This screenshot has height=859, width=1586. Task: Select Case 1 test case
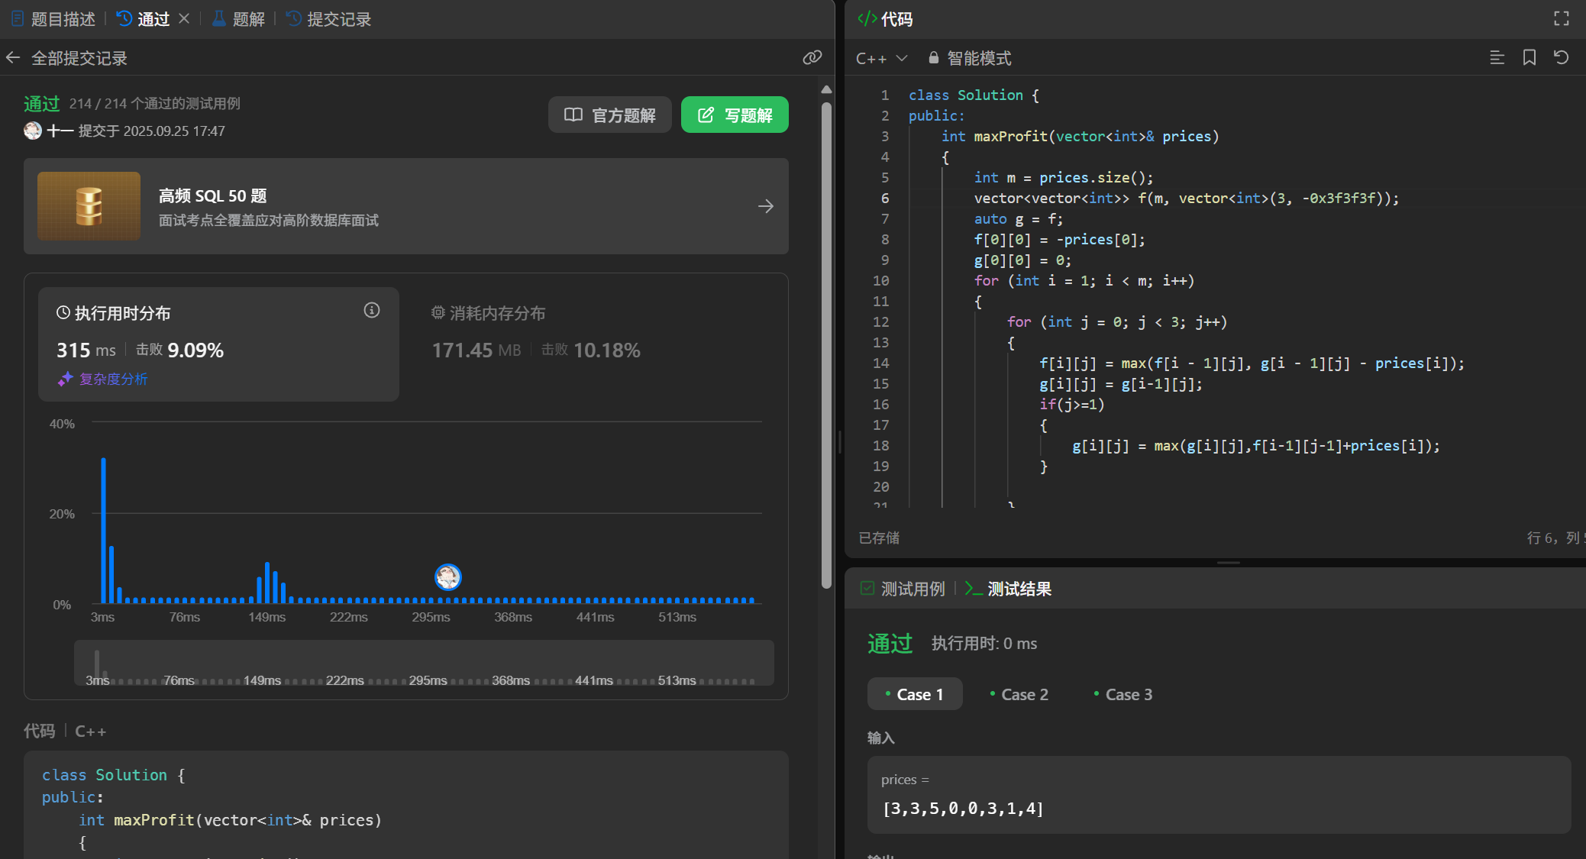914,694
